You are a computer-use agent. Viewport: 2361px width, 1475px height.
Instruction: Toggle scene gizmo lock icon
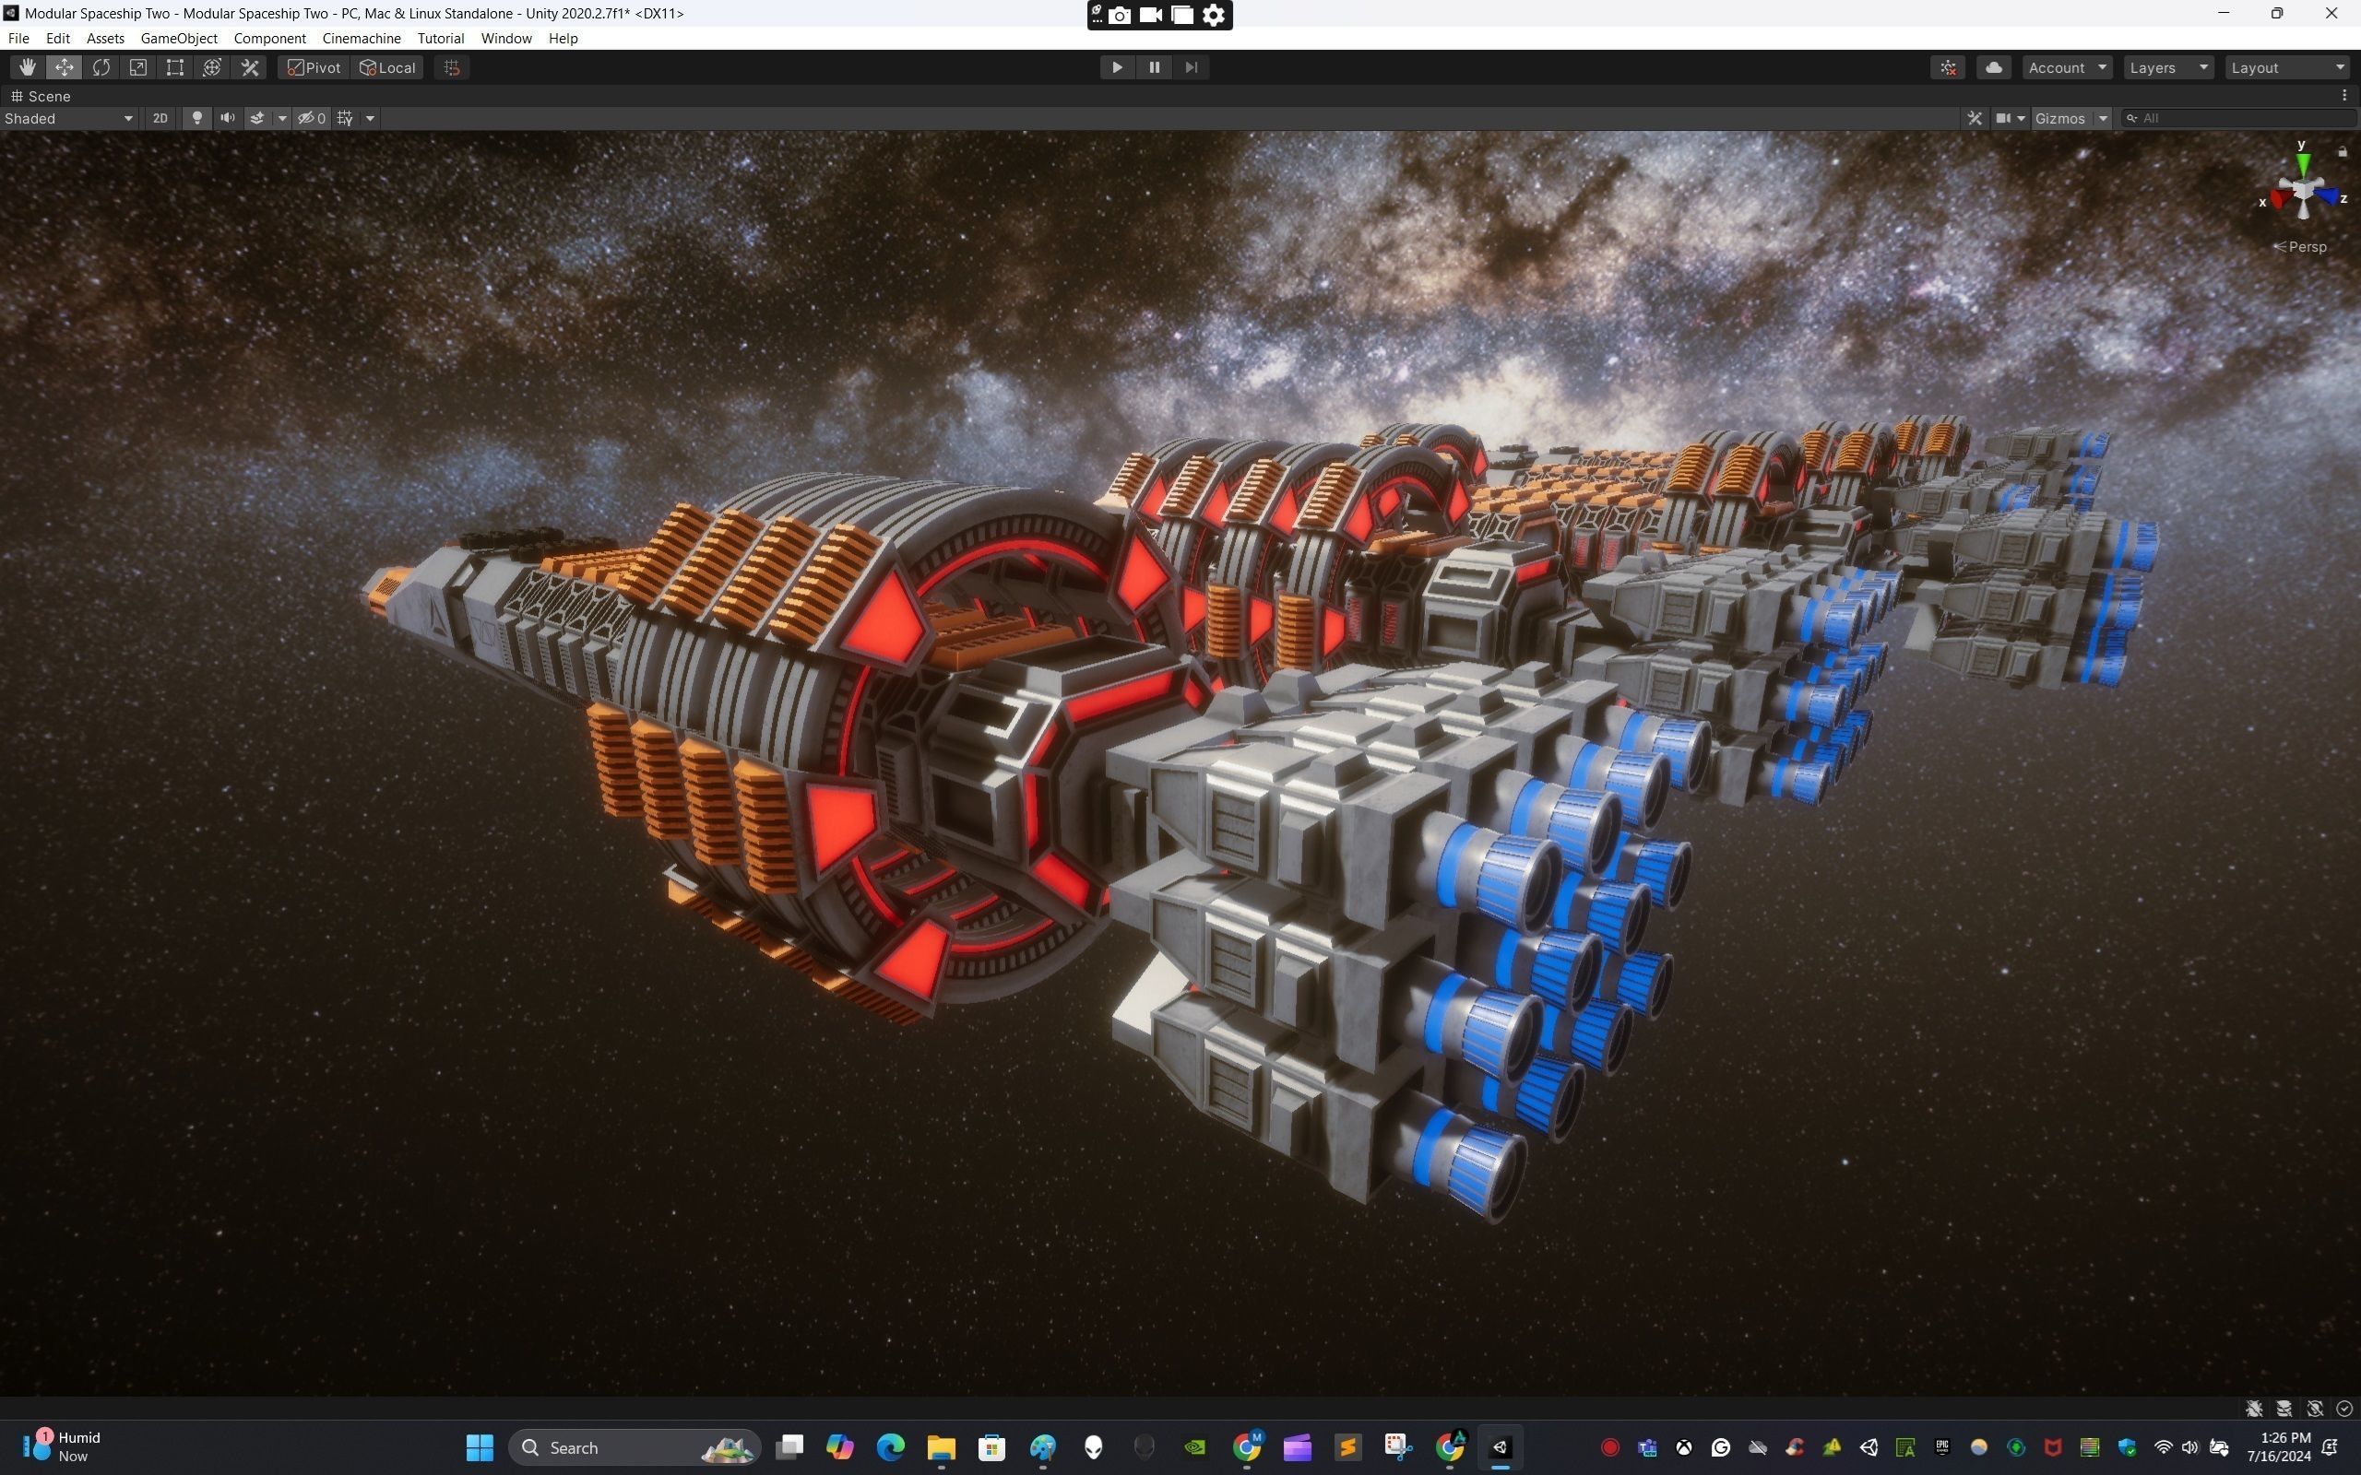(x=2343, y=151)
